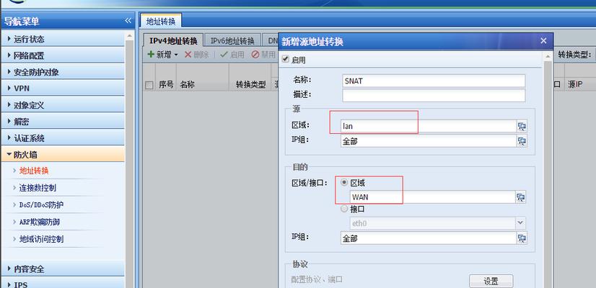Click the 转换类型 column header
The height and width of the screenshot is (288, 596).
(250, 85)
